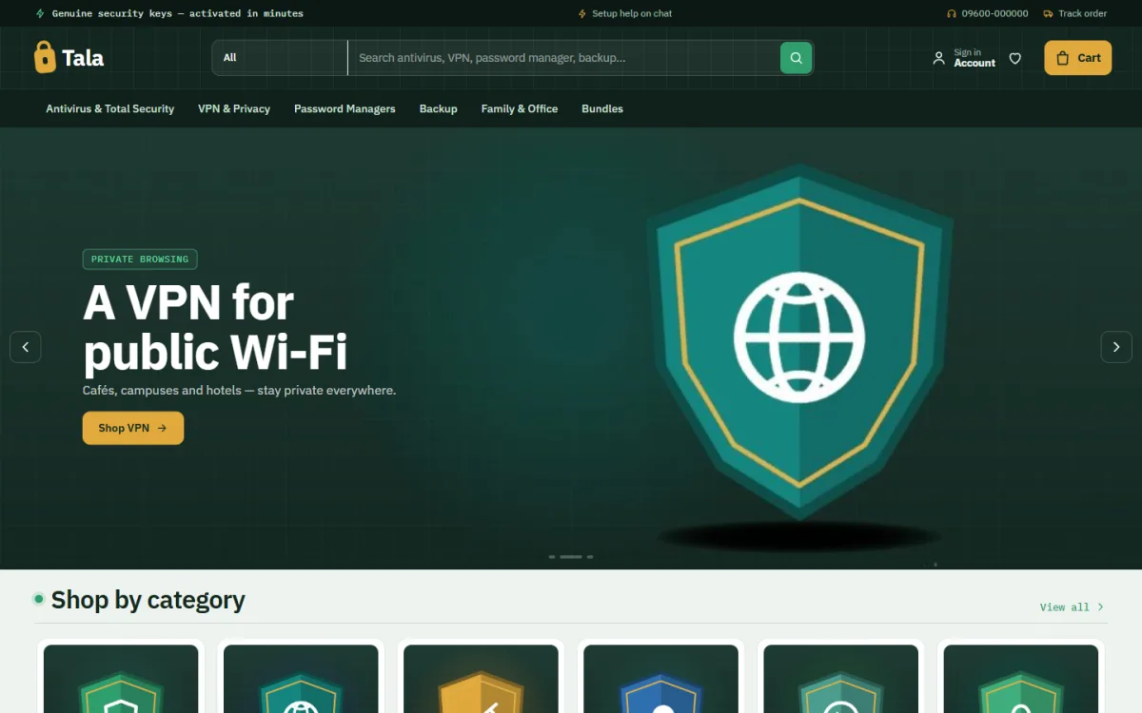Call the 09600-000000 phone link
The width and height of the screenshot is (1142, 713).
(988, 13)
